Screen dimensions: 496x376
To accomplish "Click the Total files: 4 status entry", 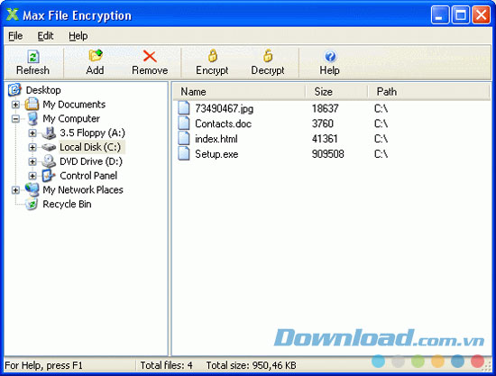I will coord(167,365).
